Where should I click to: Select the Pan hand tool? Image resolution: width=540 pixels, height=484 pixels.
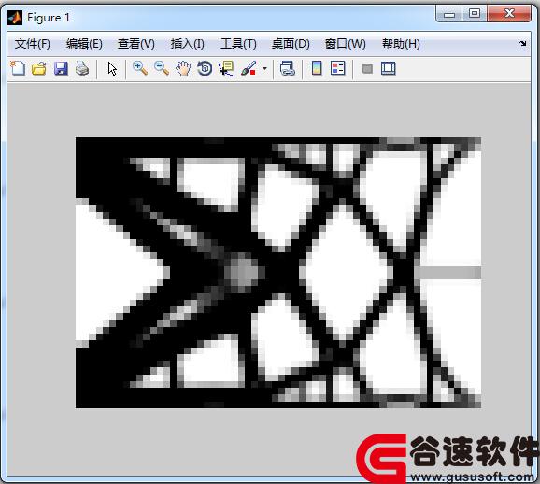[x=183, y=68]
